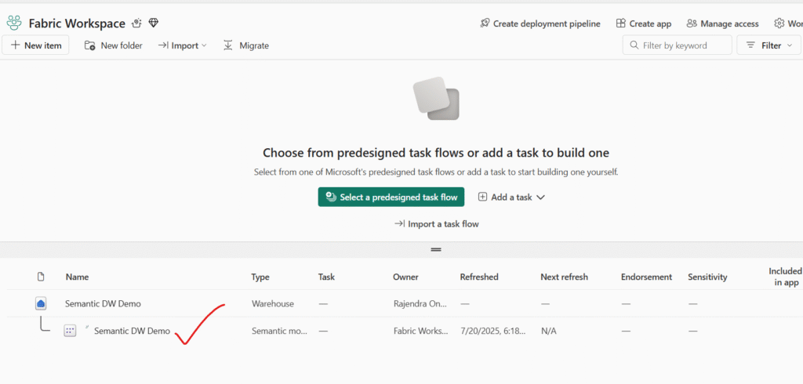Viewport: 803px width, 384px height.
Task: Click the Fabric Workspace people icon
Action: 14,23
